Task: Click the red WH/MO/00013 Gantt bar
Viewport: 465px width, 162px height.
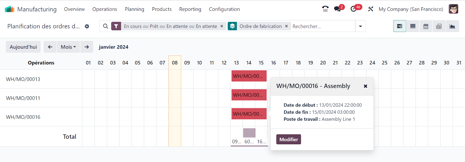Action: point(249,76)
